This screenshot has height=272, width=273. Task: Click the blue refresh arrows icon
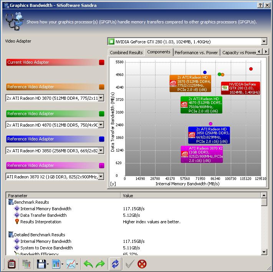click(115, 264)
